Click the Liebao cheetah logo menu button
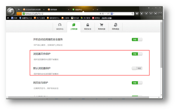176x111 pixels. 11,11
